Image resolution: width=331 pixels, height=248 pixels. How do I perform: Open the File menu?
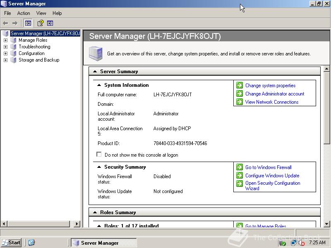tap(7, 13)
